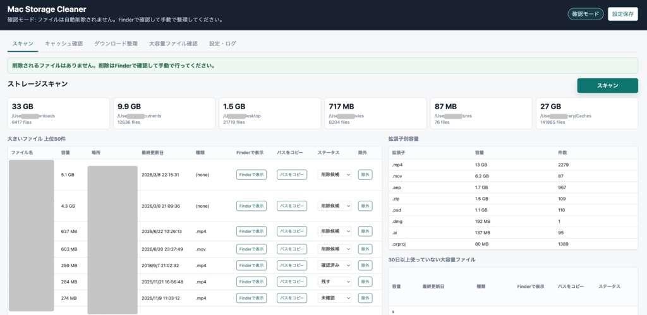Open the 大容量ファイル確認 tab
The width and height of the screenshot is (647, 315).
click(x=173, y=44)
